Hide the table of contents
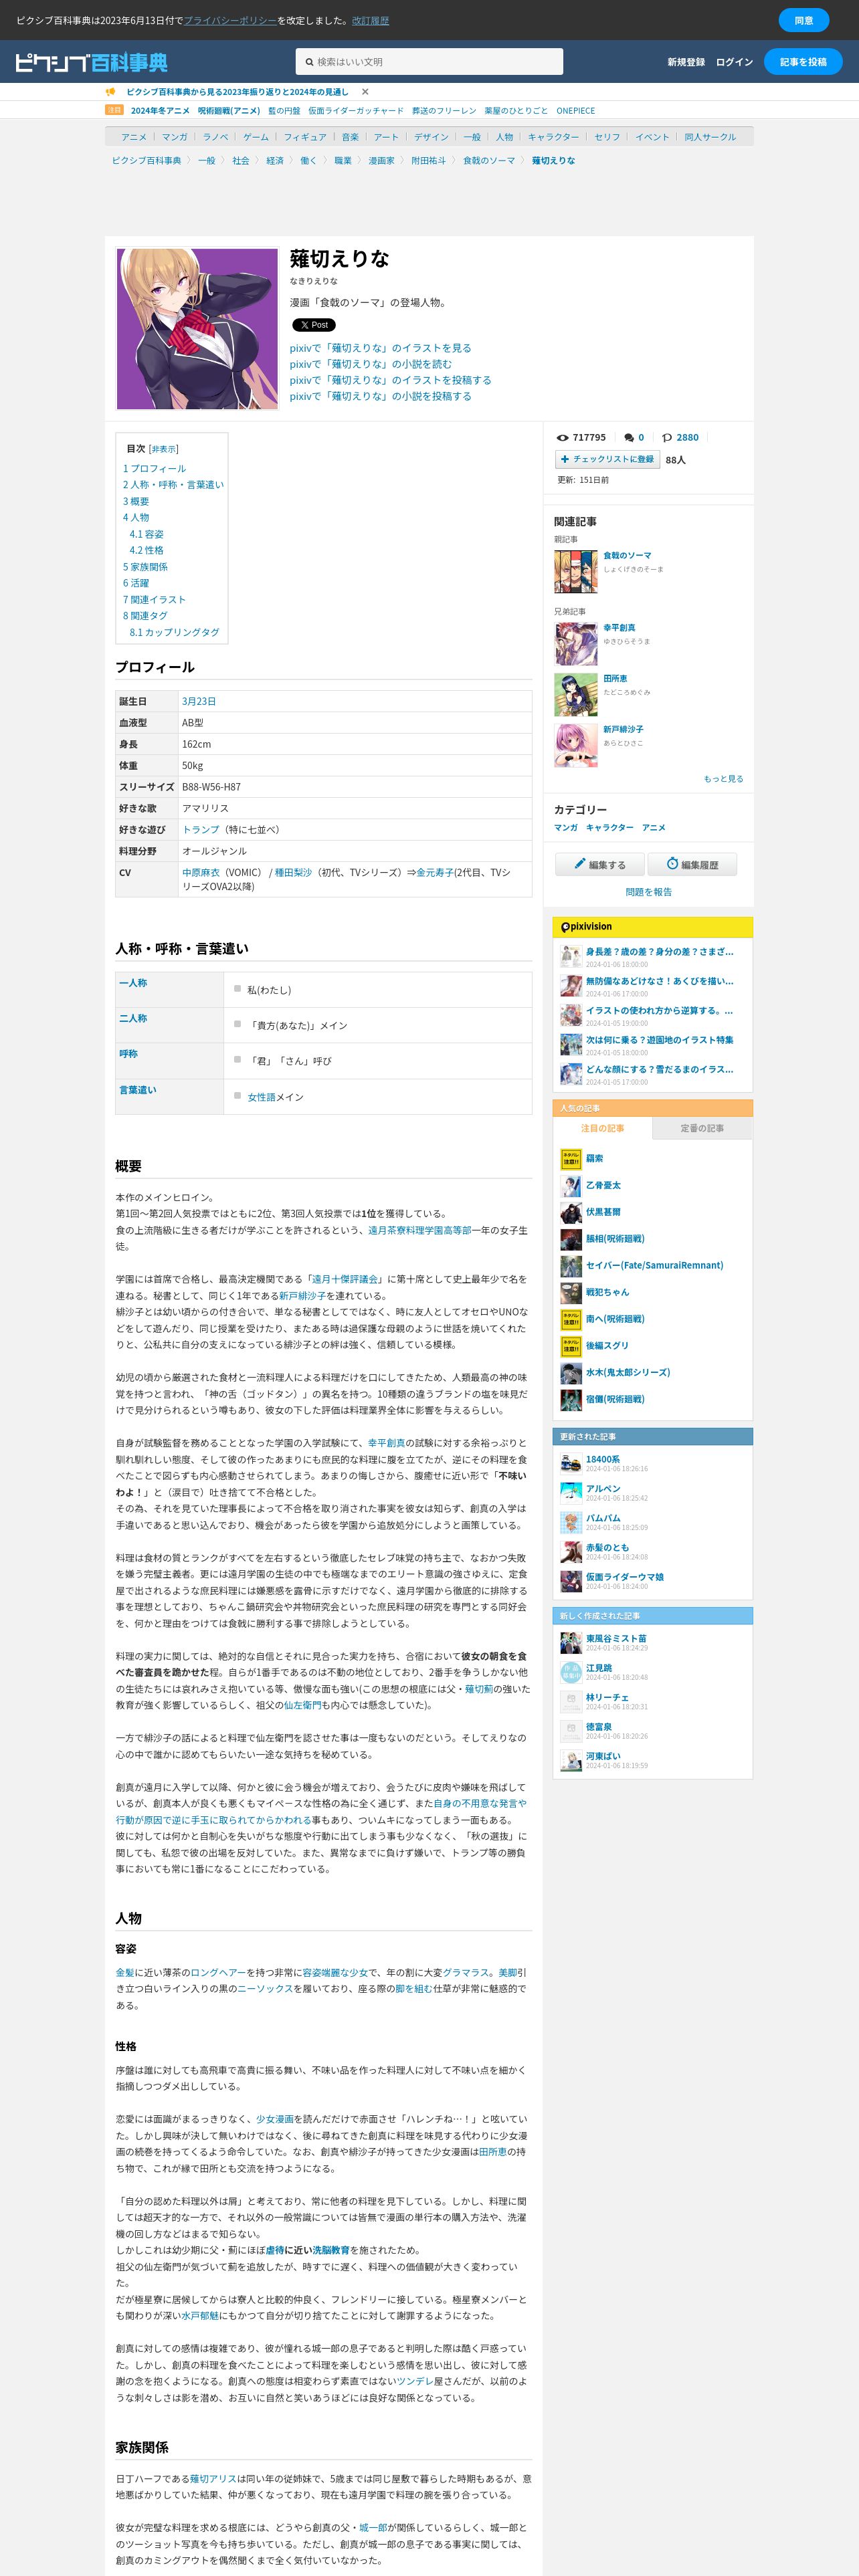This screenshot has height=2576, width=859. coord(164,449)
